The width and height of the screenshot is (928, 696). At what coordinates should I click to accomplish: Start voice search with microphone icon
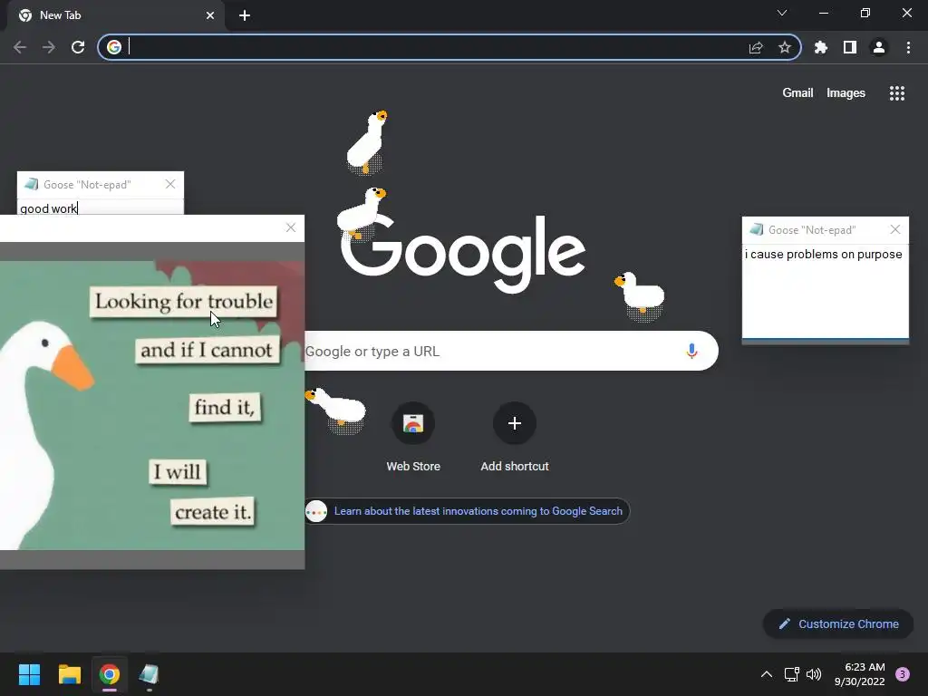tap(691, 351)
